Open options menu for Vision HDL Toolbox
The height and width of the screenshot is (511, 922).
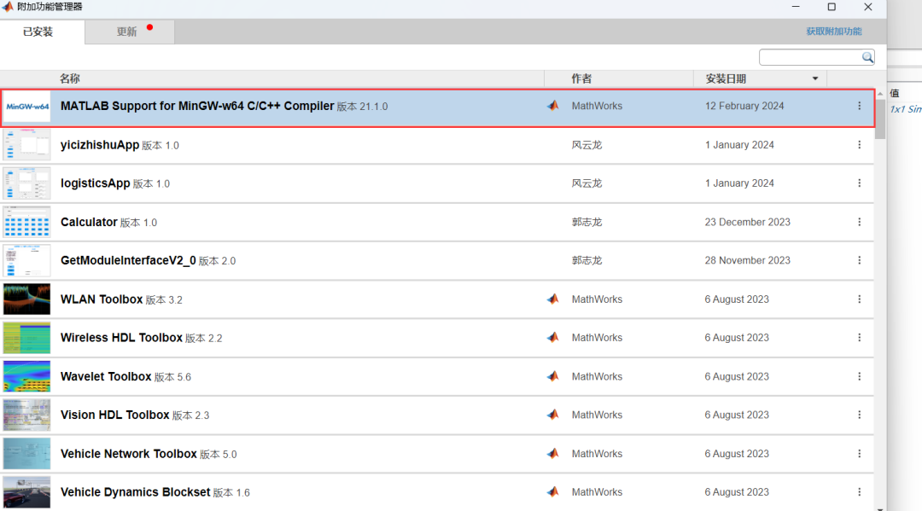(x=859, y=415)
